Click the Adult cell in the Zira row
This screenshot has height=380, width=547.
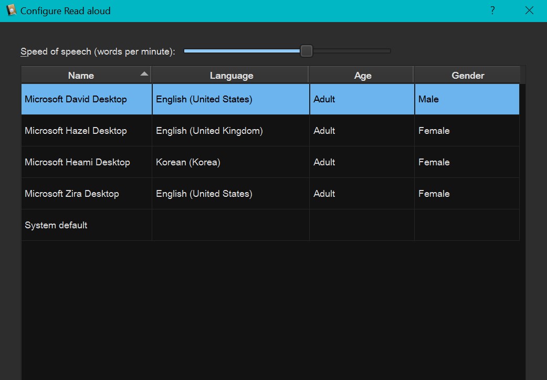point(362,193)
